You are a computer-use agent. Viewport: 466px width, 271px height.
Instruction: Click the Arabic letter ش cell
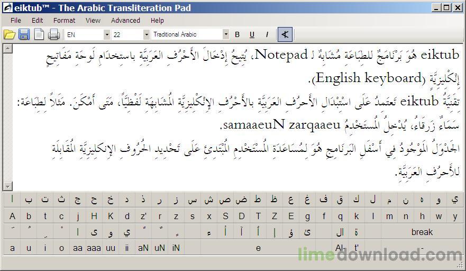(209, 200)
